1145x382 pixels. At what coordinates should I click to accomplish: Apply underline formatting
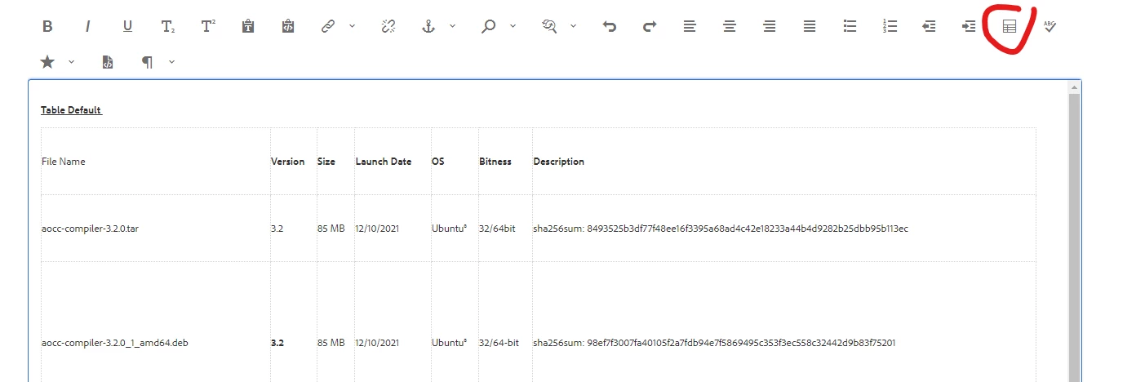point(127,26)
